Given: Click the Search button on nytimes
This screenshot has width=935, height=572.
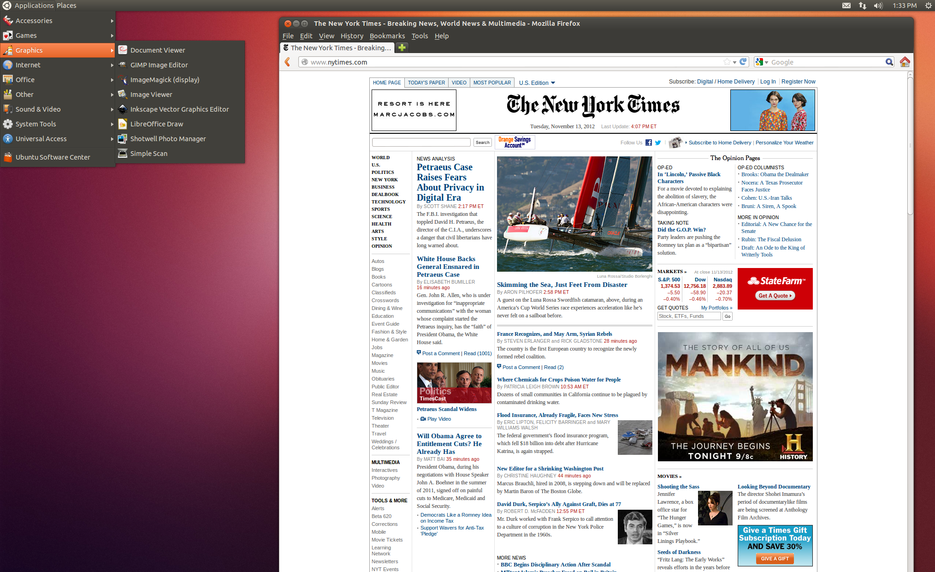Looking at the screenshot, I should click(x=483, y=143).
